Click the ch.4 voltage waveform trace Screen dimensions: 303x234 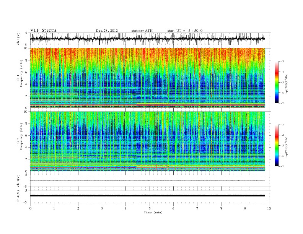147,196
